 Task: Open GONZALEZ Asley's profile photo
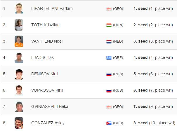click(x=19, y=123)
